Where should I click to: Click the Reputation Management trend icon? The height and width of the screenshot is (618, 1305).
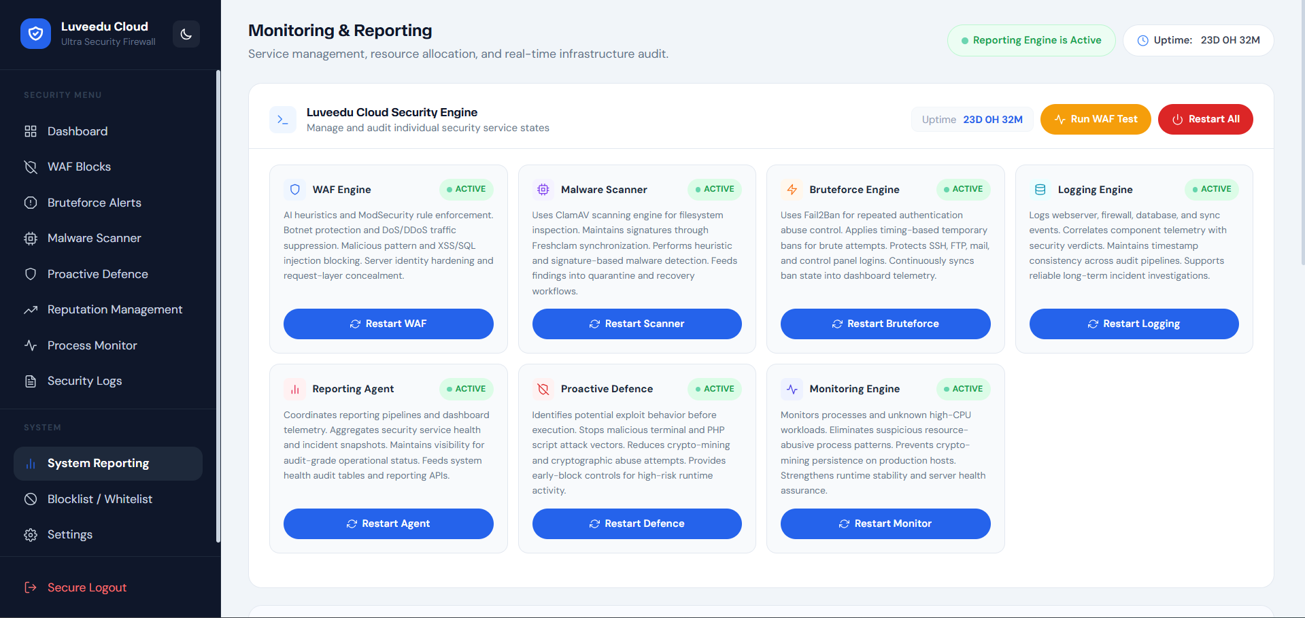(31, 309)
